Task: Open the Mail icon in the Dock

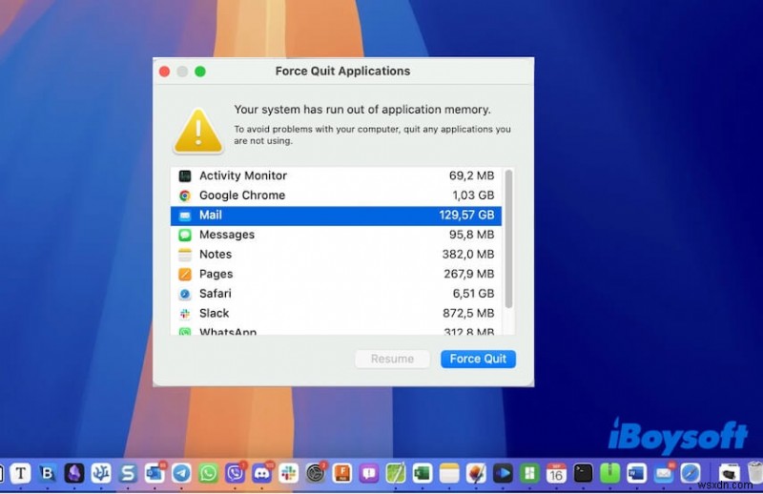Action: click(x=663, y=473)
